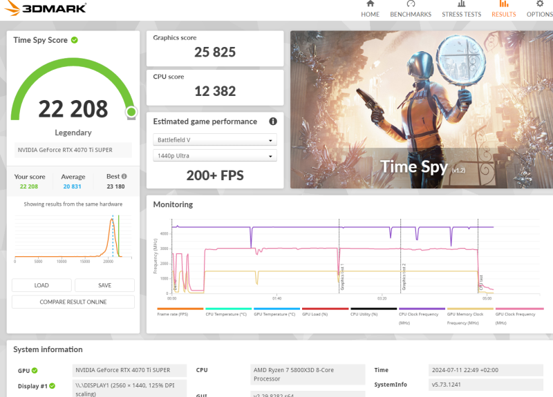Click the green check next to GPU
The image size is (553, 397).
[35, 371]
